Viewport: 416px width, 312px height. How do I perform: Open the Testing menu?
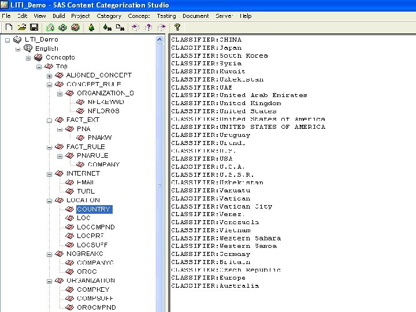tap(166, 16)
